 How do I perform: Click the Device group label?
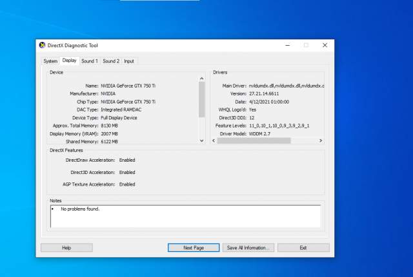point(56,72)
